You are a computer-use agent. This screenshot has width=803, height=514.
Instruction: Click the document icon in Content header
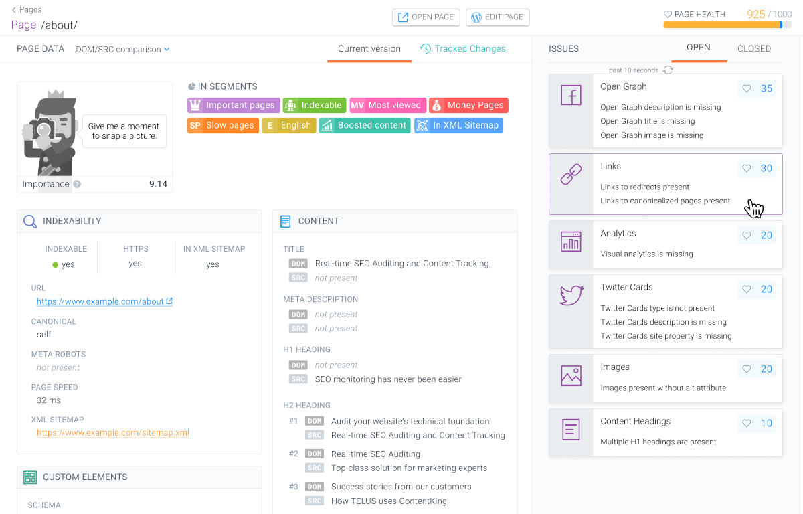coord(286,221)
